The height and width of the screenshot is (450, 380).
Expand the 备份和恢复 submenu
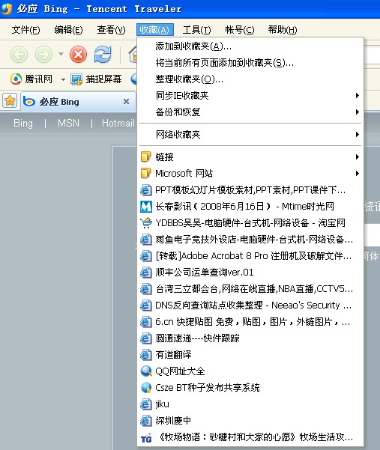pos(250,112)
